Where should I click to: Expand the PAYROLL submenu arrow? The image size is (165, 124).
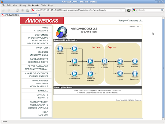click(50, 91)
